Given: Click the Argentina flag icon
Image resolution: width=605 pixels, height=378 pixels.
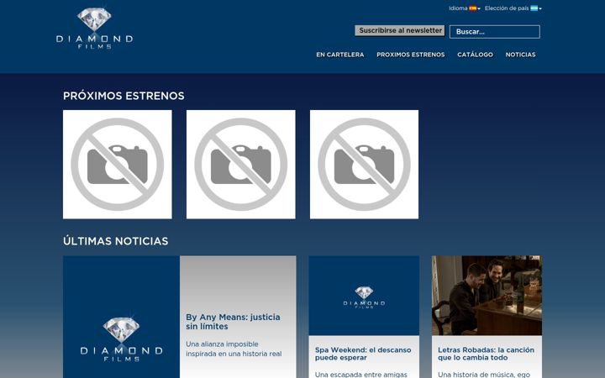Looking at the screenshot, I should pos(534,8).
